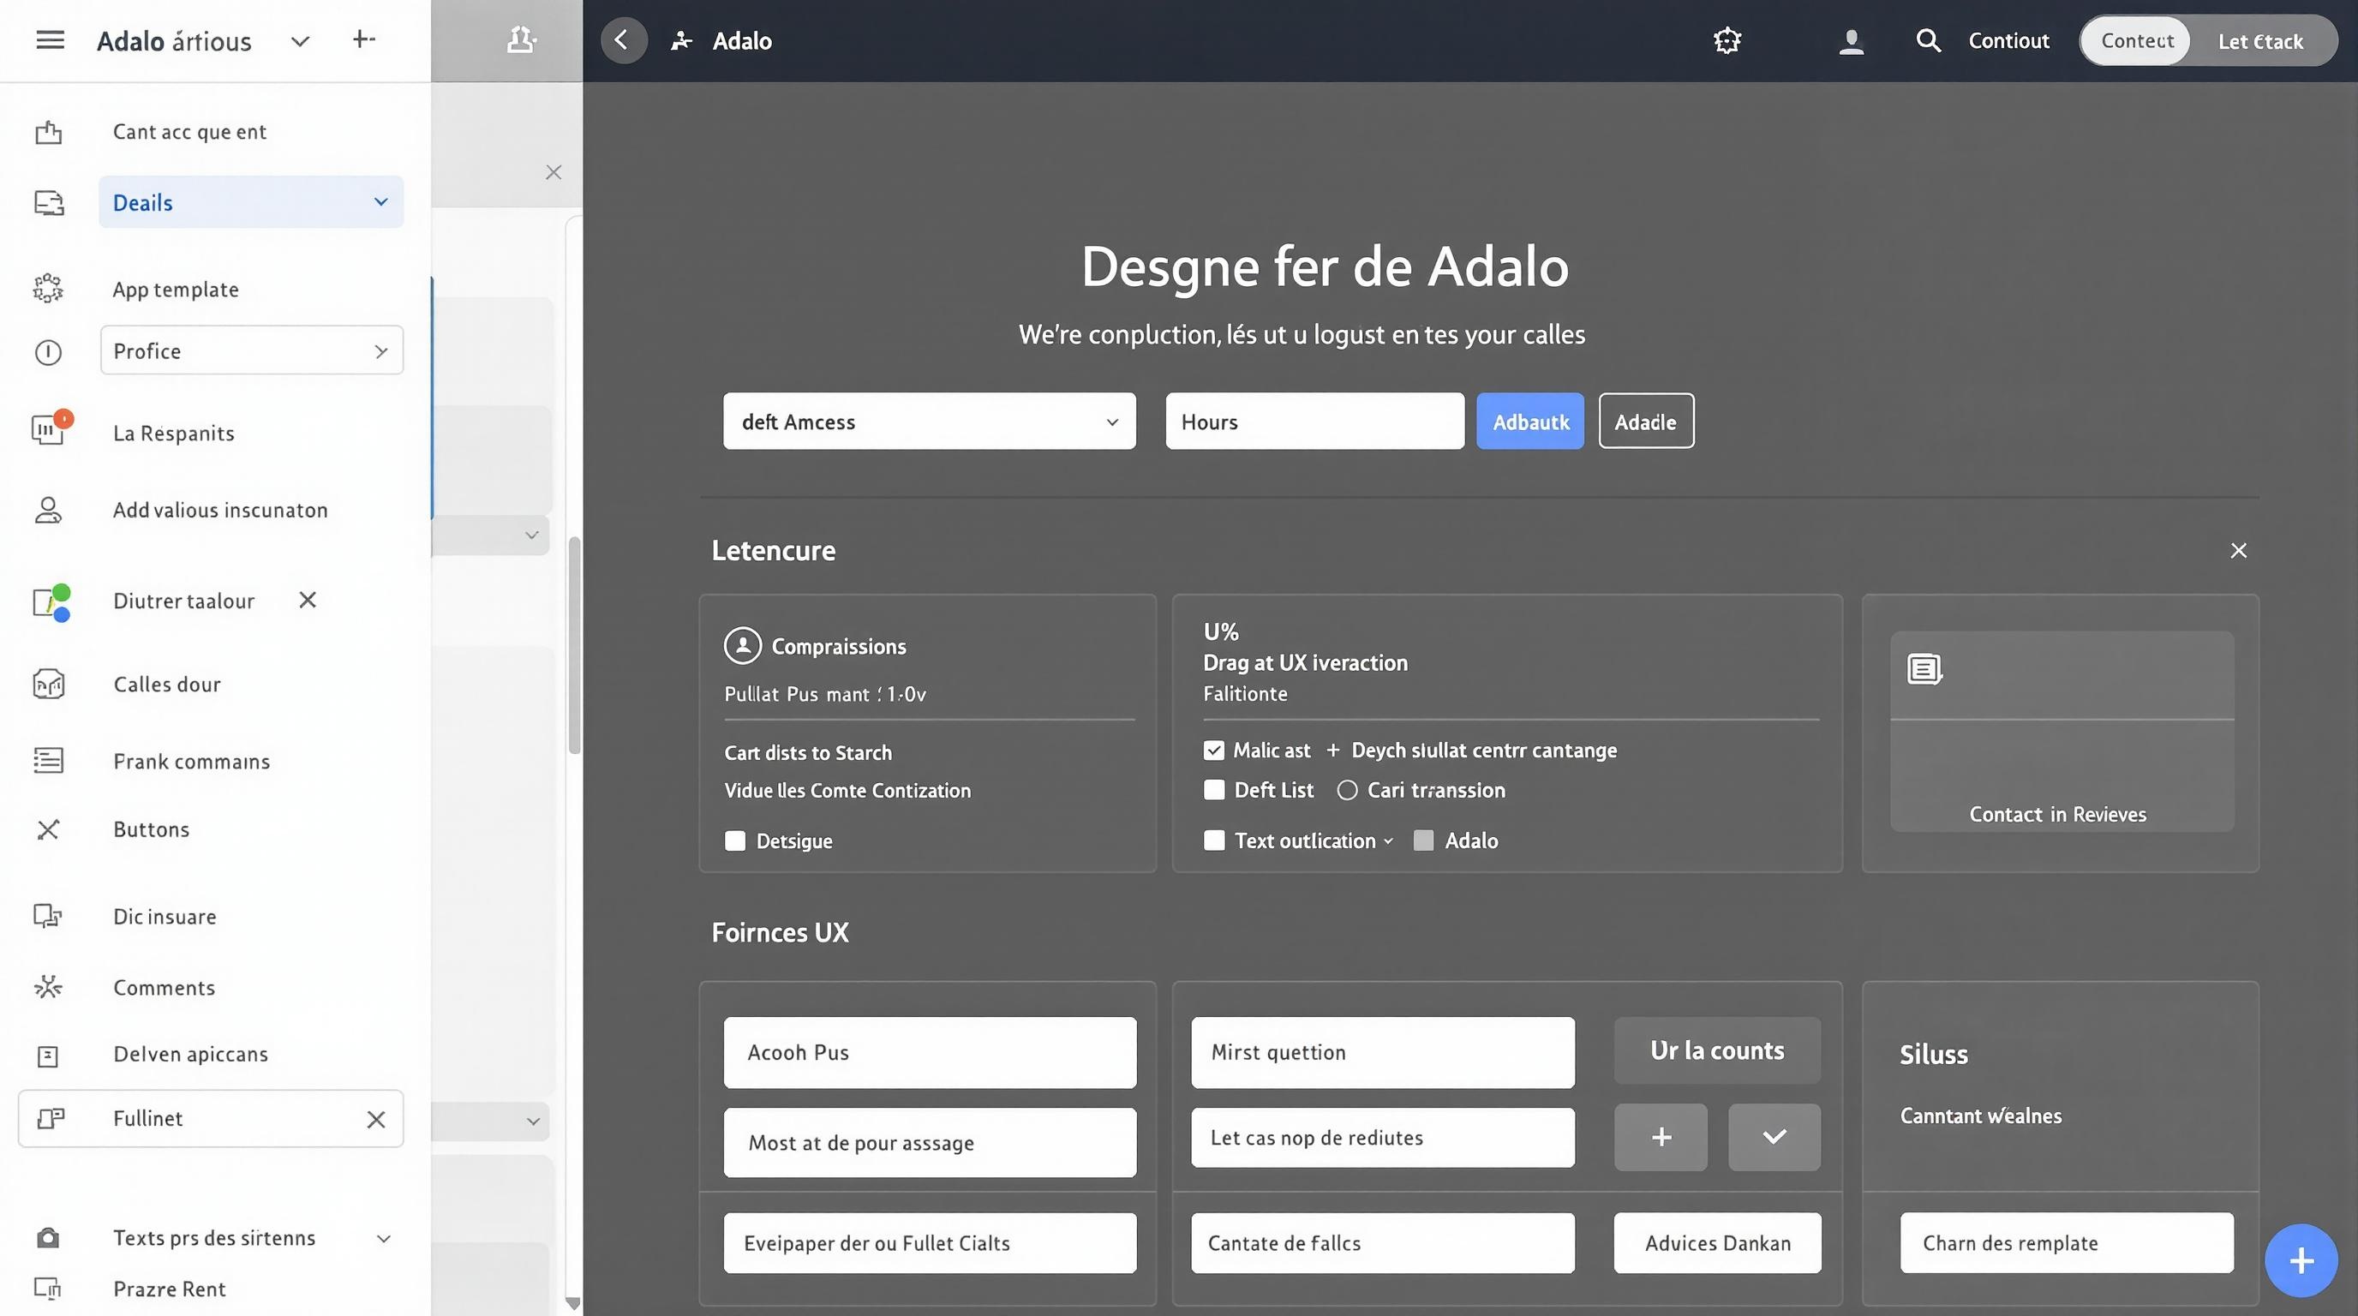Screen dimensions: 2358x1316
Task: Click the Ur la counts button
Action: (x=1716, y=1050)
